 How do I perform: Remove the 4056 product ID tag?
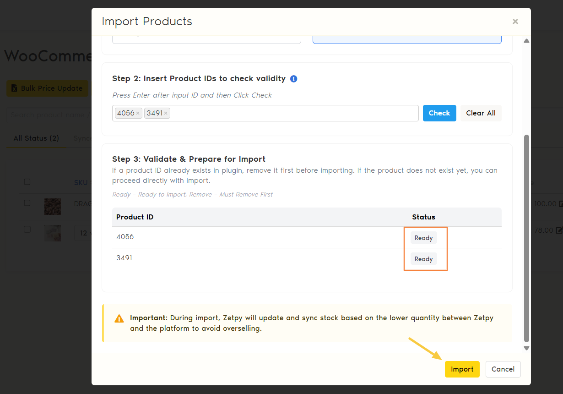pyautogui.click(x=138, y=113)
